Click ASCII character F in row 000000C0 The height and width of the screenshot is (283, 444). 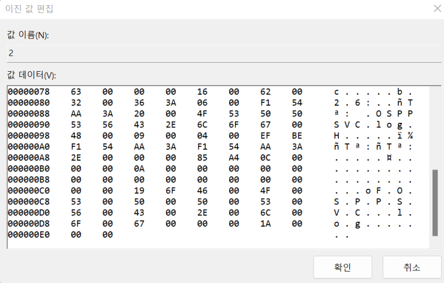(x=379, y=191)
